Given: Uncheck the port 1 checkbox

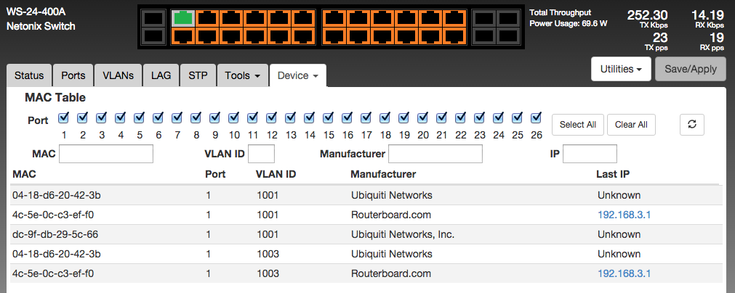Looking at the screenshot, I should [64, 117].
